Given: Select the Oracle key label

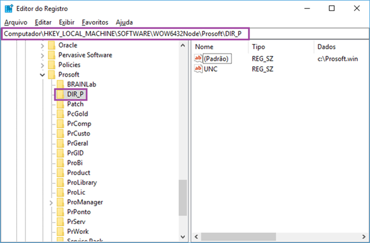Looking at the screenshot, I should [x=68, y=45].
